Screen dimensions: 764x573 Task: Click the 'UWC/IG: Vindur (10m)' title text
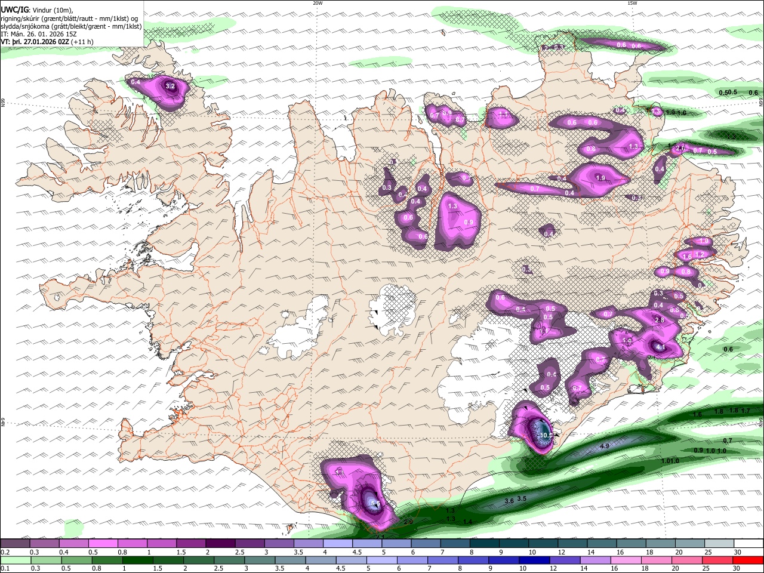pos(36,10)
